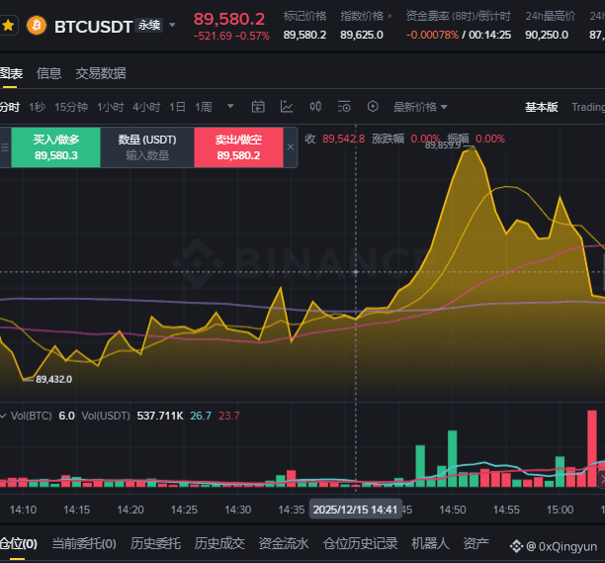This screenshot has height=563, width=605.
Task: Click the 89,432.0 low price marker
Action: click(x=53, y=379)
